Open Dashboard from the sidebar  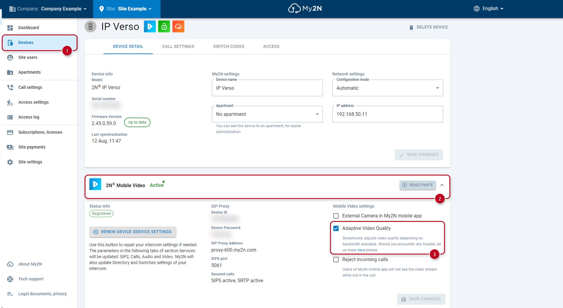(x=39, y=28)
